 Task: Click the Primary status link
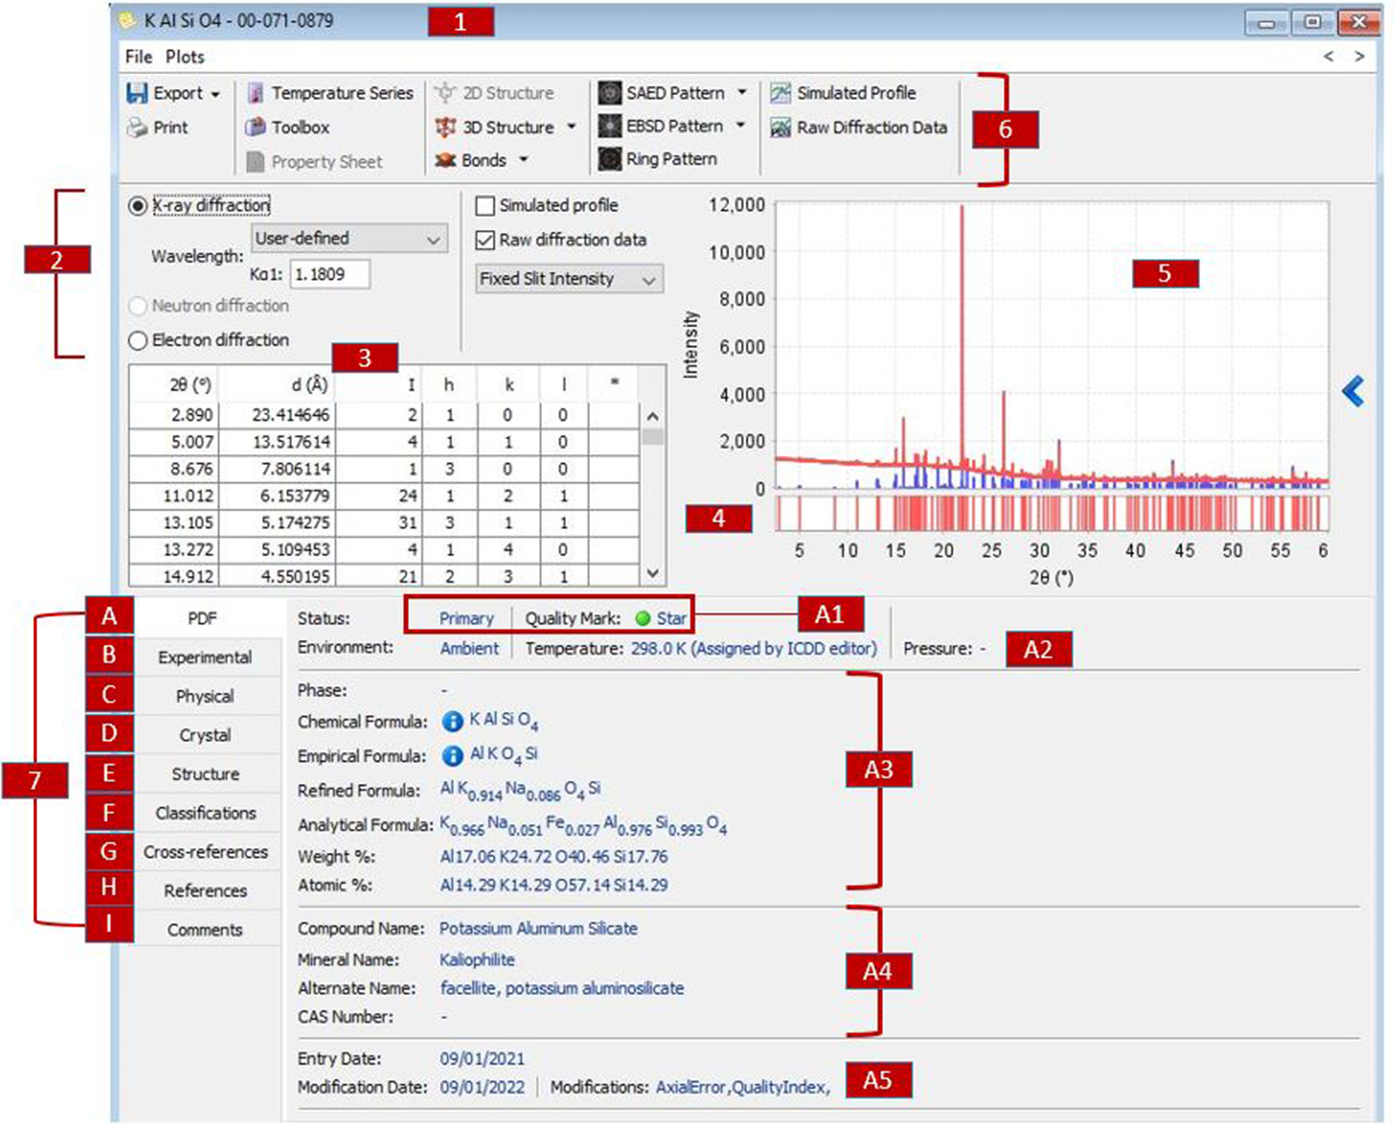(466, 617)
